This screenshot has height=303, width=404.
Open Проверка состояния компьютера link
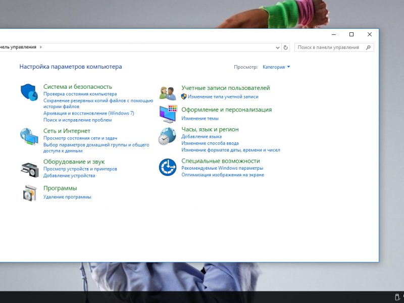point(80,94)
